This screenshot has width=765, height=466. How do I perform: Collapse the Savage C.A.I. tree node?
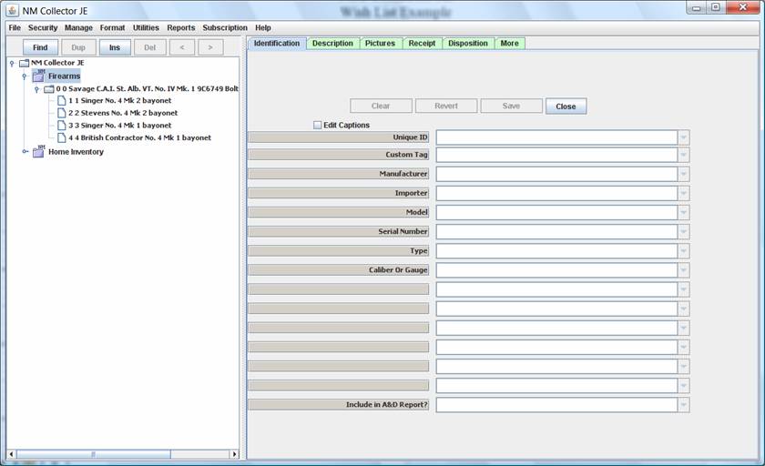pyautogui.click(x=36, y=90)
